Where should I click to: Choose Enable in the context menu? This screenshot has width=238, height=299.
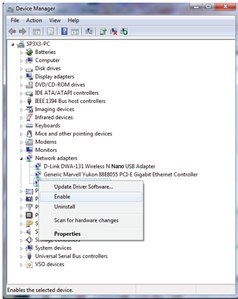(x=91, y=197)
